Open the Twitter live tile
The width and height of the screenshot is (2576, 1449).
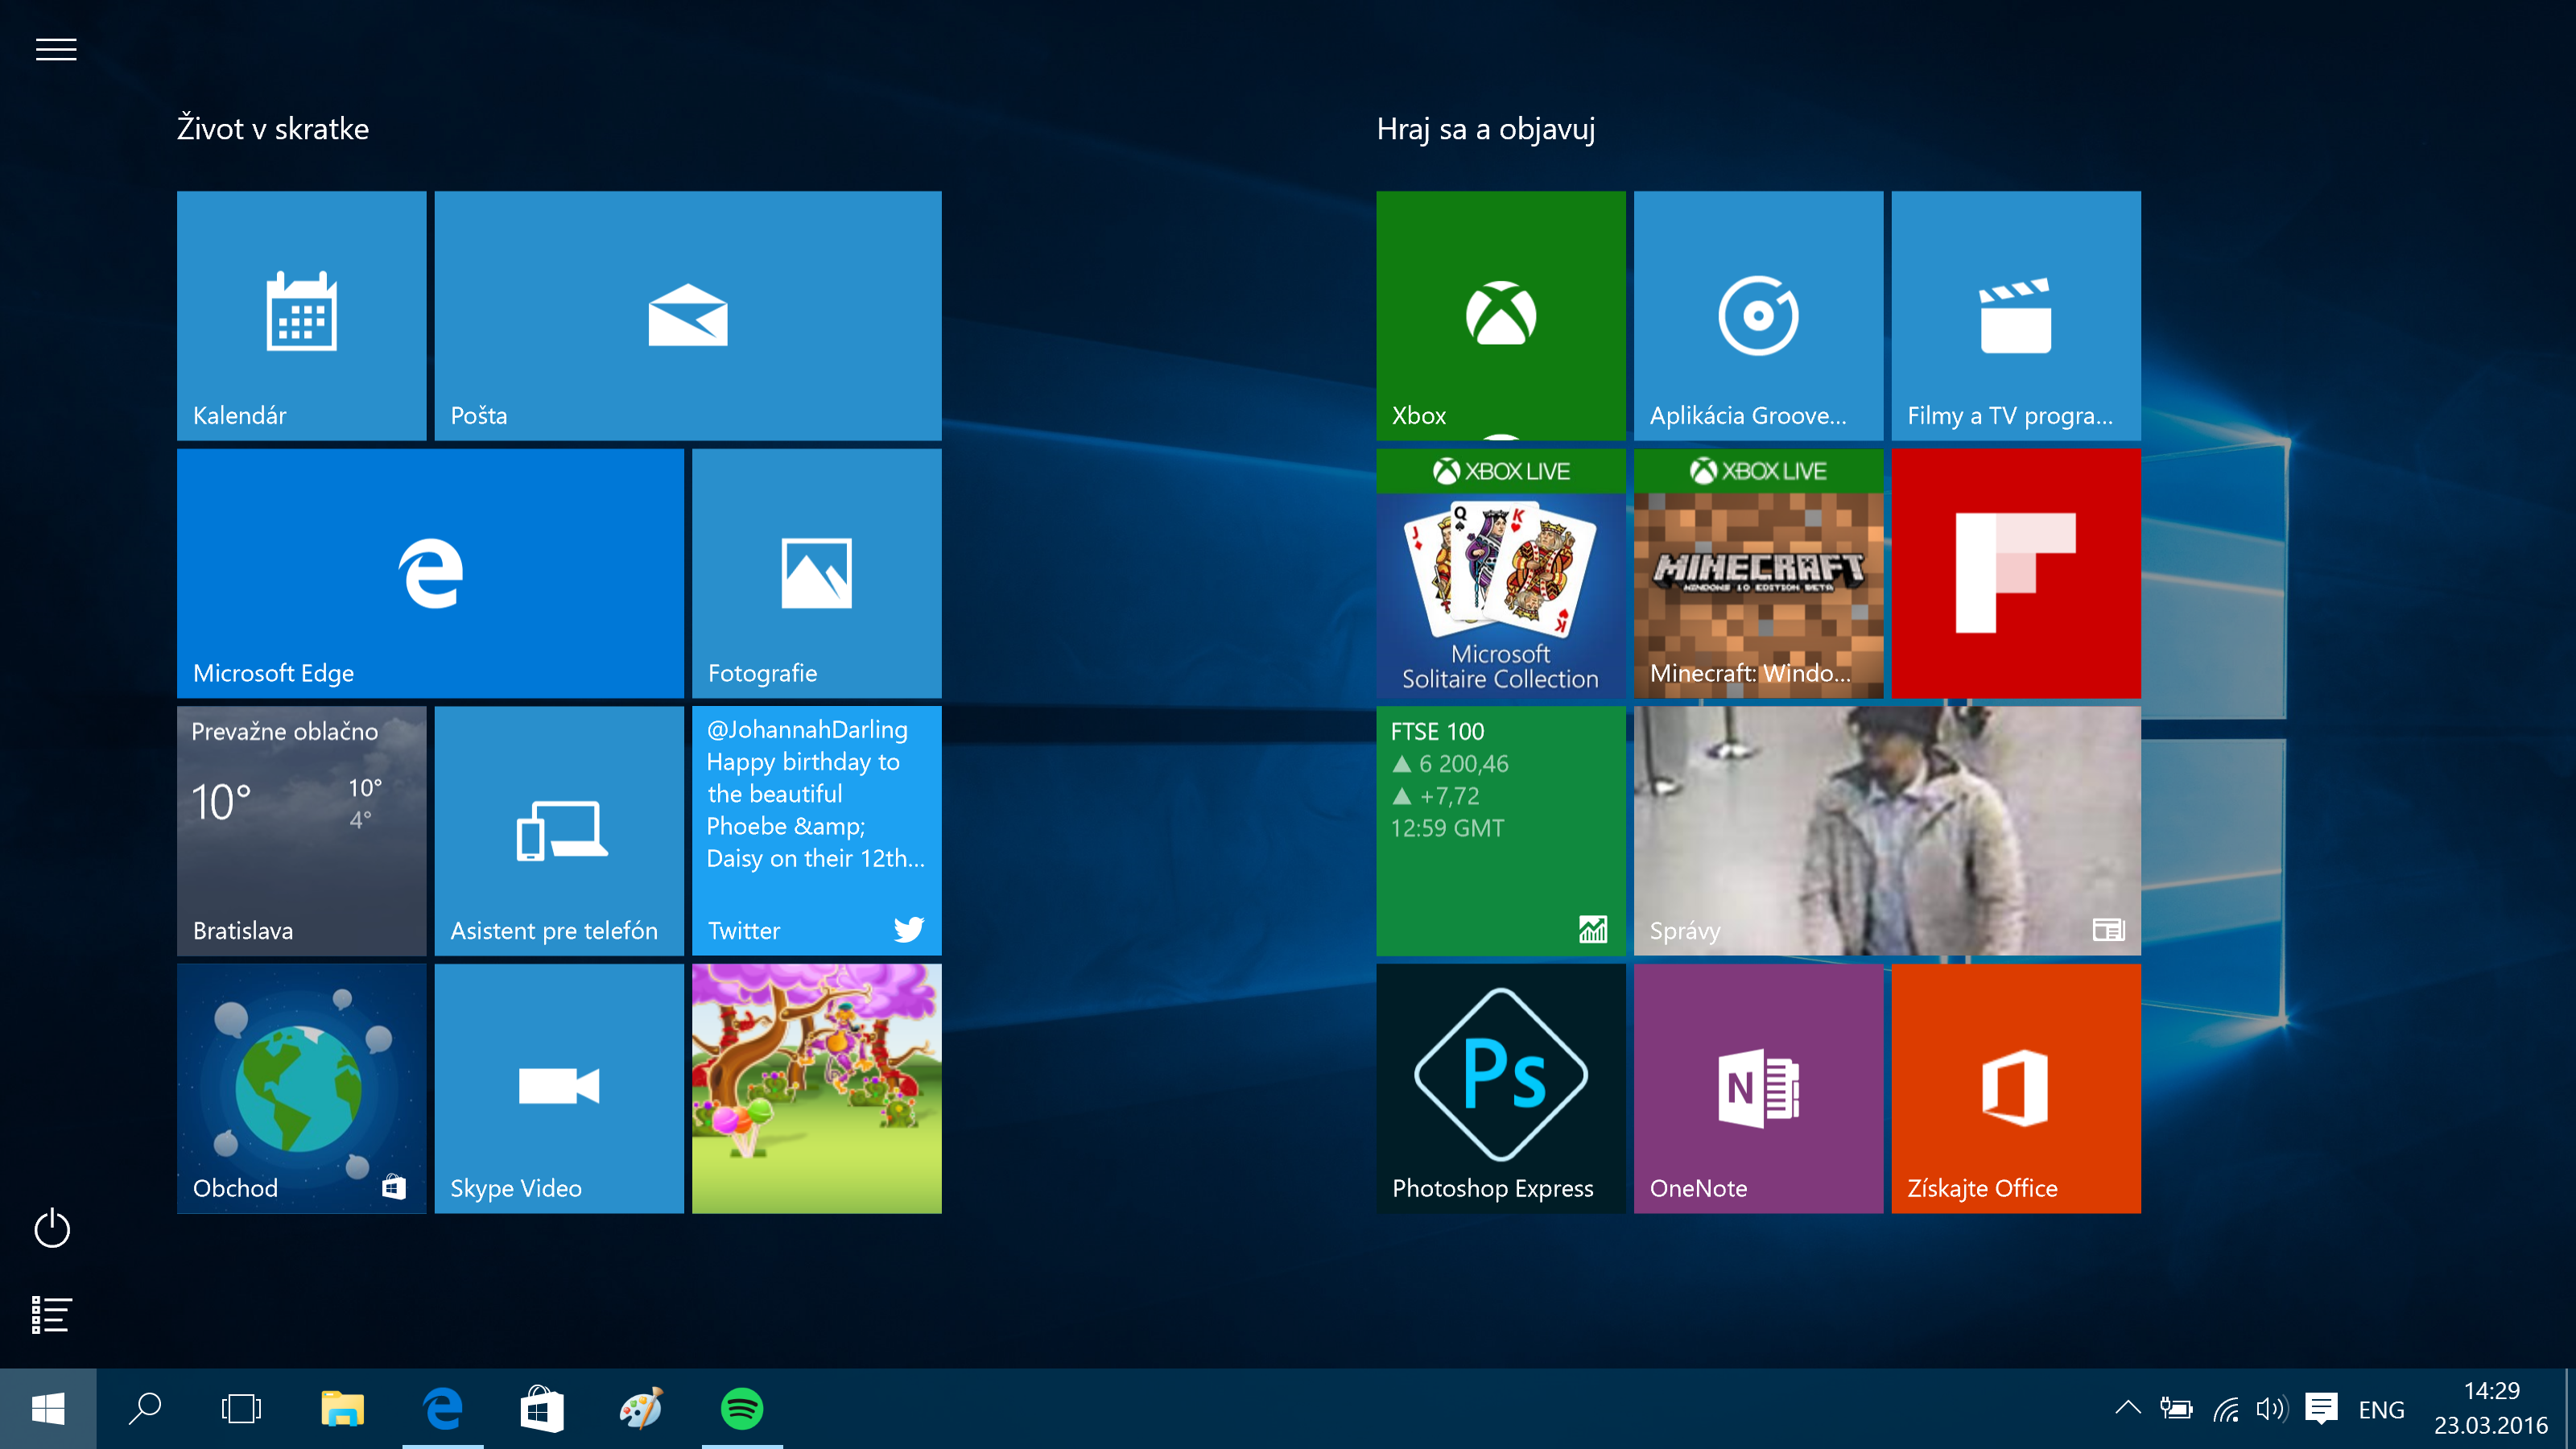pos(816,830)
